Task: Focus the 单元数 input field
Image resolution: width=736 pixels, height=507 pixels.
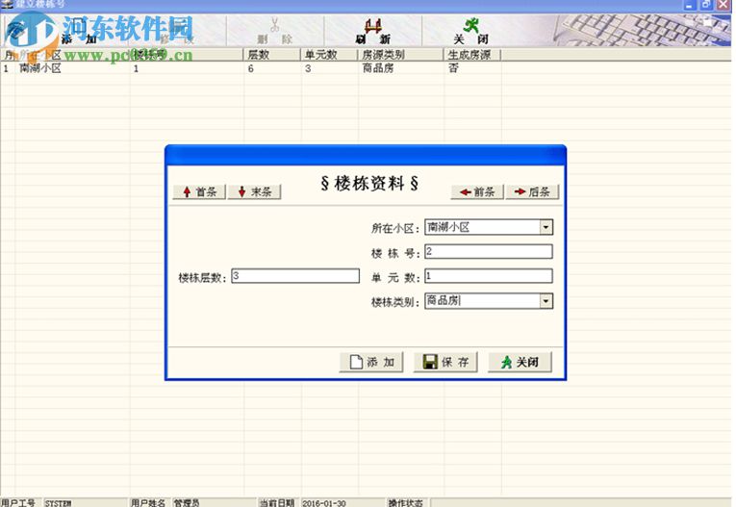Action: 489,276
